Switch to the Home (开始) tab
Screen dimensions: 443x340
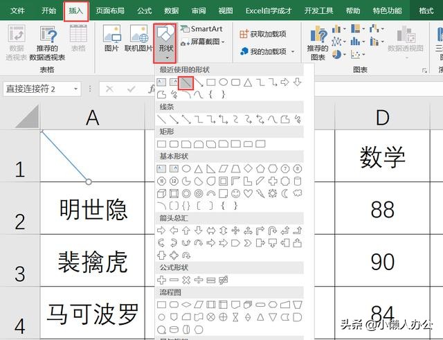tap(48, 11)
